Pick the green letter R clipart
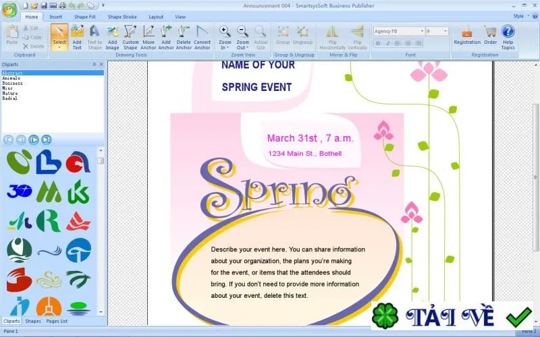540x337 pixels. pos(49,220)
